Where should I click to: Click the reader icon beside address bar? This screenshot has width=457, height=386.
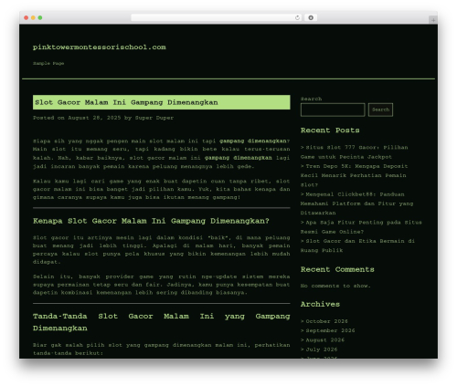tap(311, 17)
